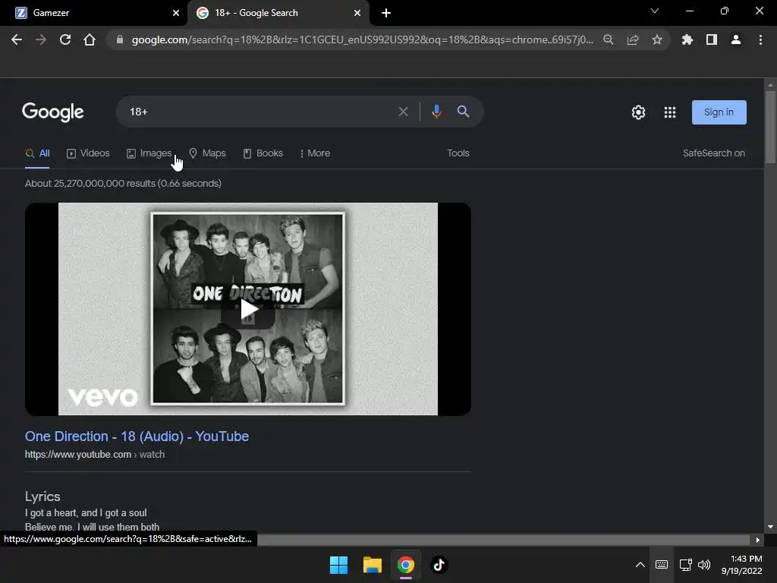Select the All results tab
The image size is (777, 583).
tap(38, 153)
